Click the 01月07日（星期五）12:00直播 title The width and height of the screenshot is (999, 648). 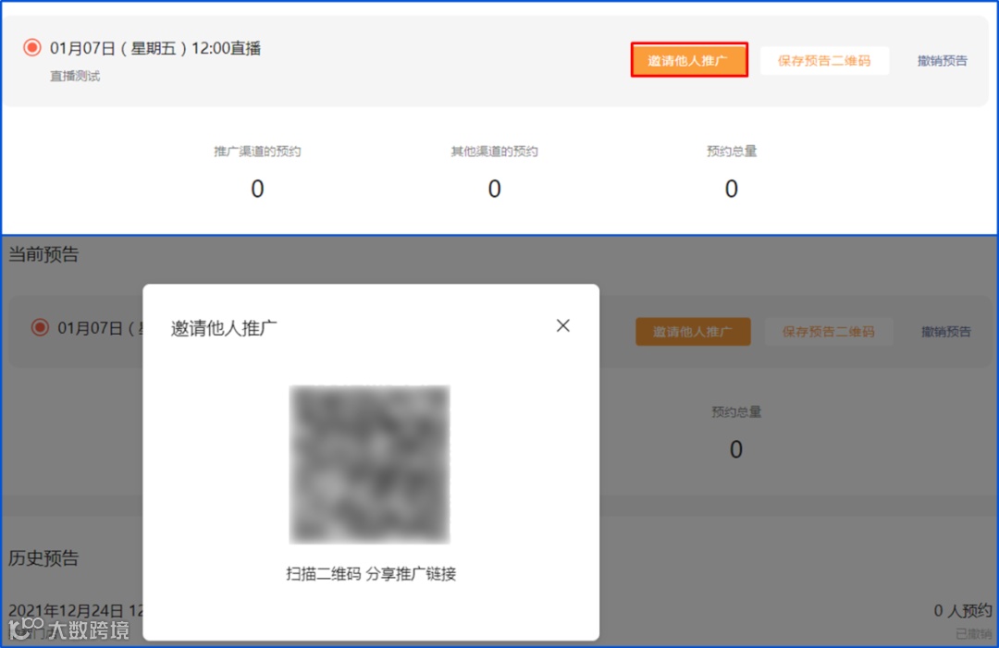point(155,48)
